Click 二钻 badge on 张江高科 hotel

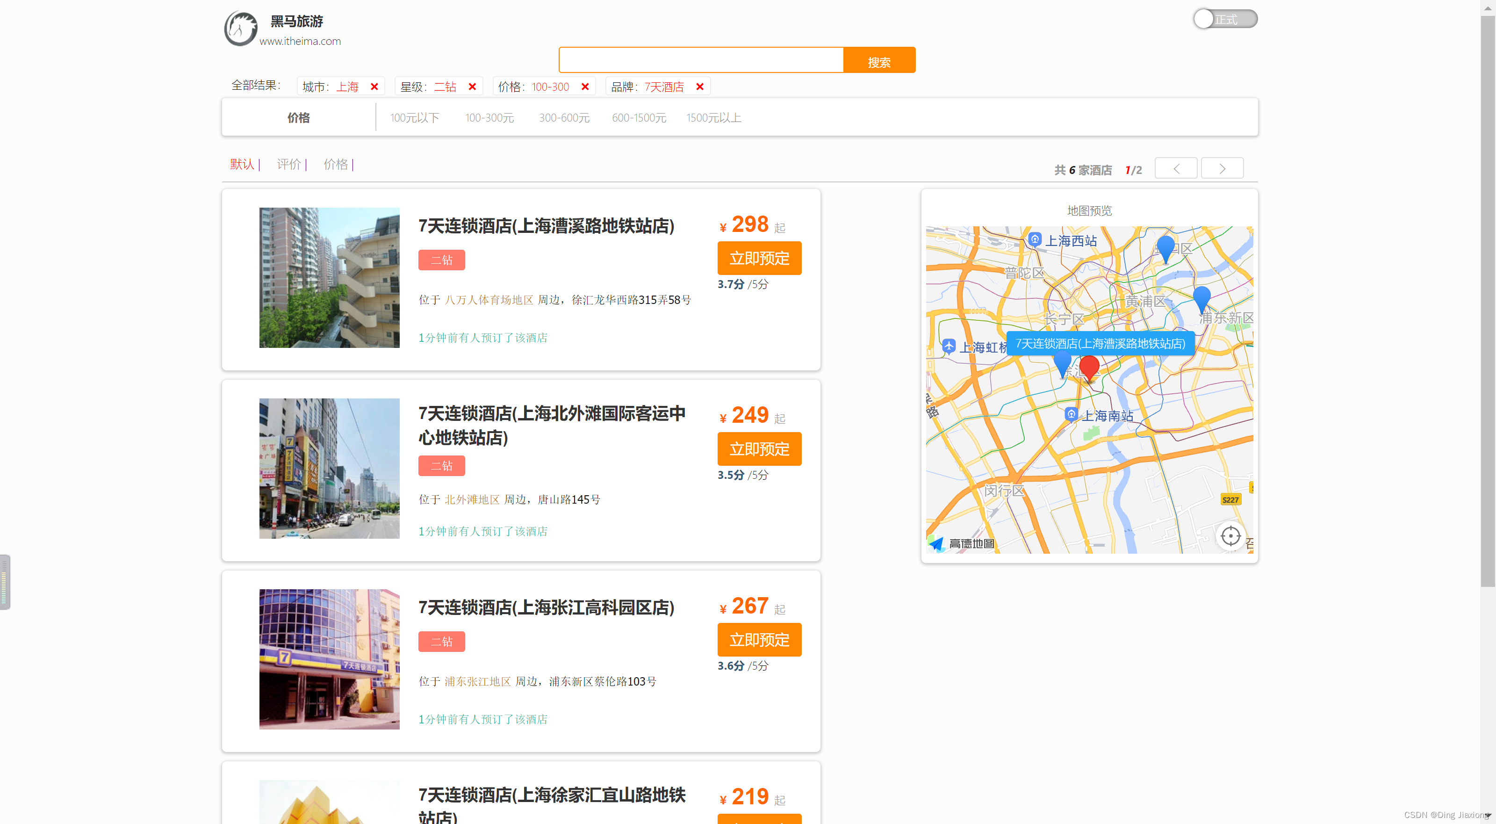point(441,642)
